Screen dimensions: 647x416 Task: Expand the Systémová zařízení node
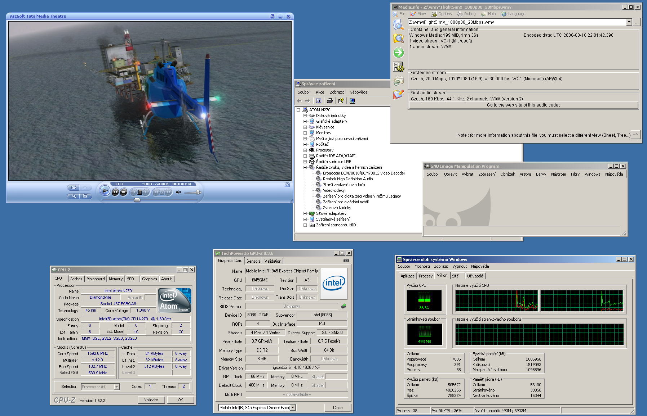[305, 219]
